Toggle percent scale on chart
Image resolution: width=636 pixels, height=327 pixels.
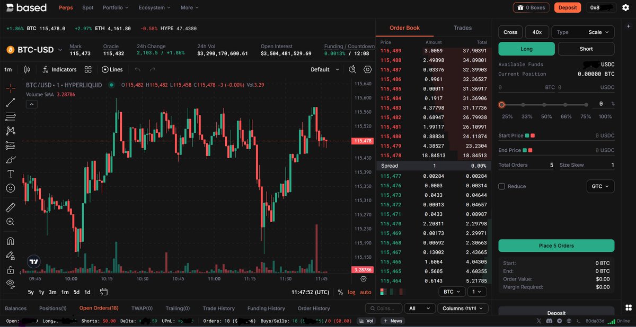[340, 292]
